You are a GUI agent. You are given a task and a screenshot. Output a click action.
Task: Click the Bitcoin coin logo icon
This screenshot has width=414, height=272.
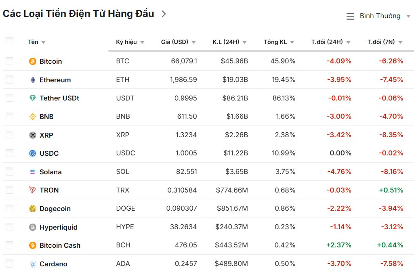[x=33, y=61]
